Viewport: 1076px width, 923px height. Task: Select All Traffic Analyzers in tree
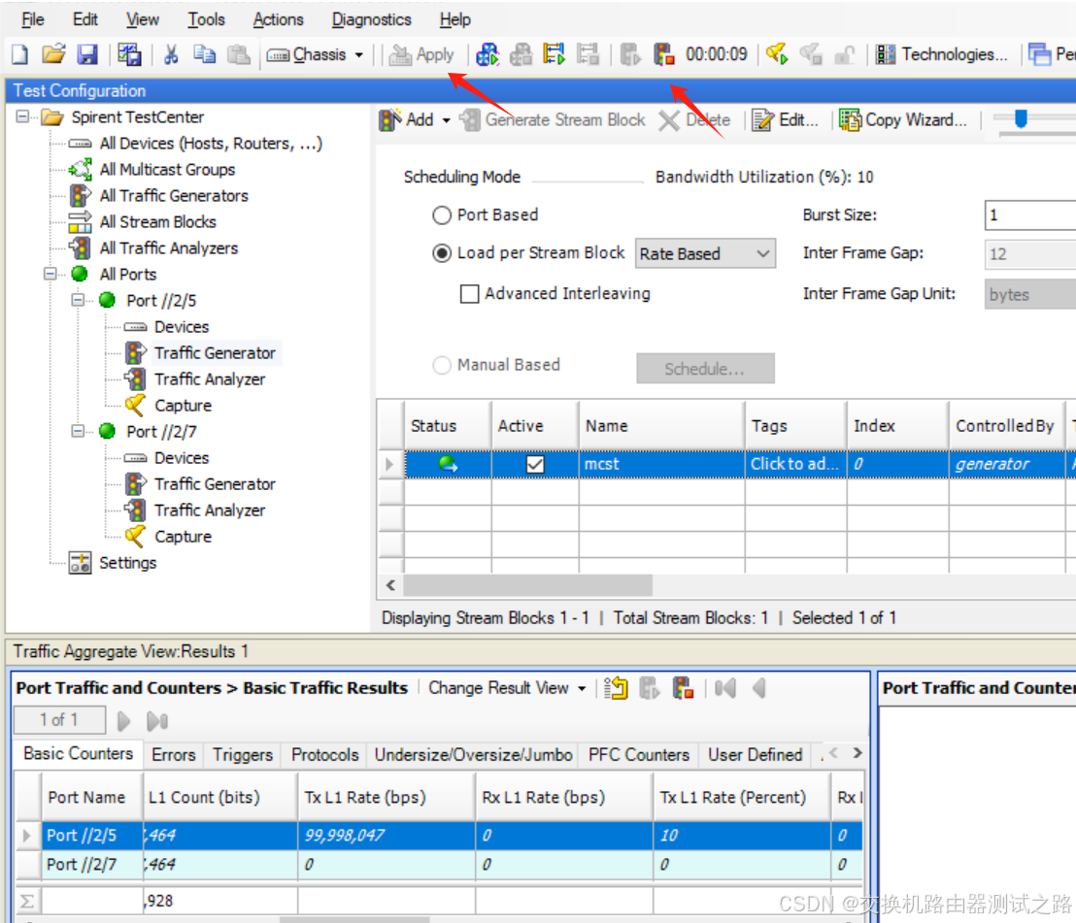tap(169, 247)
